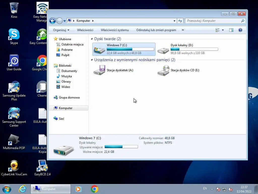This screenshot has width=258, height=194.
Task: Click the Używane miejsce bar in details
Action: pyautogui.click(x=121, y=147)
